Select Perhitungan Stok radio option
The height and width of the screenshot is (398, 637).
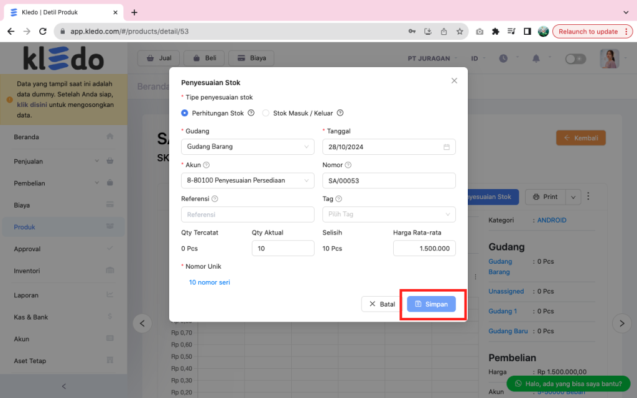click(184, 113)
